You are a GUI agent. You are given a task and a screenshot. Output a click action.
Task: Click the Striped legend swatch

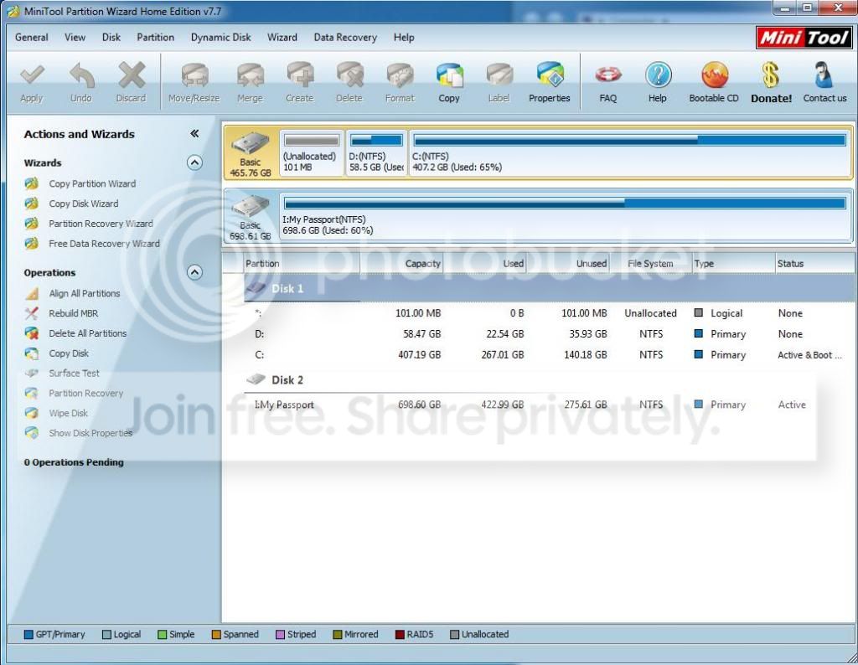(x=280, y=634)
